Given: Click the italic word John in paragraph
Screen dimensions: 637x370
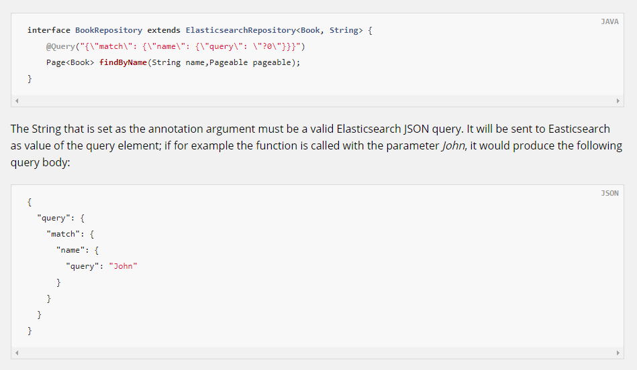Looking at the screenshot, I should pyautogui.click(x=453, y=146).
